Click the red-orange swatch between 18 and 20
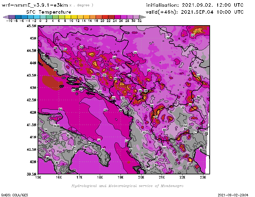This screenshot has height=197, width=255. point(99,17)
